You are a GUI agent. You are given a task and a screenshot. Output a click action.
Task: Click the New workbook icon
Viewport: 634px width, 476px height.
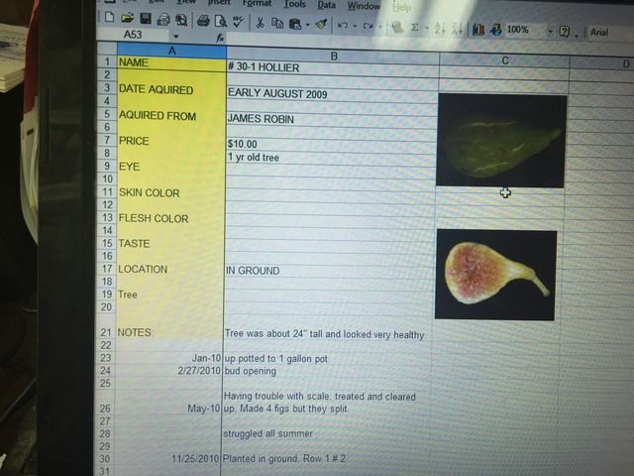click(x=110, y=19)
